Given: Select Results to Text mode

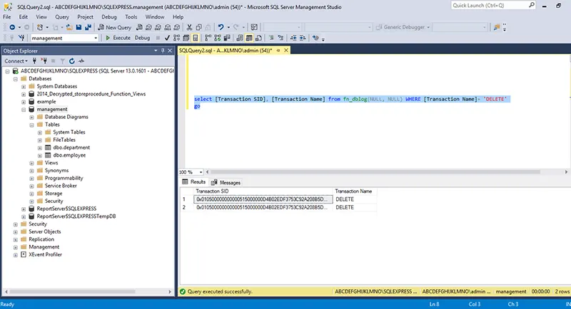Looking at the screenshot, I should 240,38.
